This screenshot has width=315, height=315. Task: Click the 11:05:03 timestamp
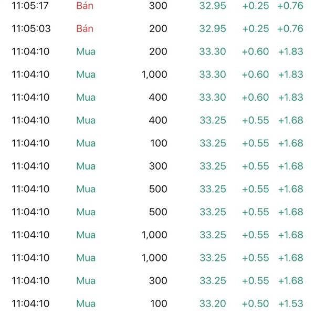click(x=31, y=29)
